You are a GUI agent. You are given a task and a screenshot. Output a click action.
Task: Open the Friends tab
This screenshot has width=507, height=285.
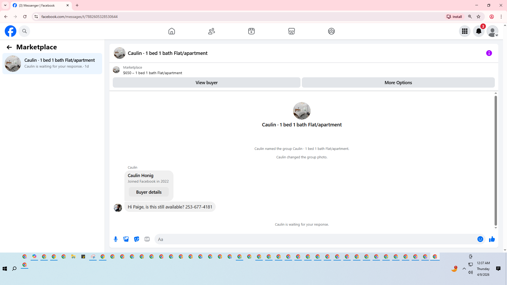[x=212, y=31]
